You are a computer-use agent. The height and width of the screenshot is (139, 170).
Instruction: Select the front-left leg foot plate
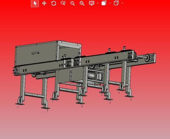pos(20,104)
